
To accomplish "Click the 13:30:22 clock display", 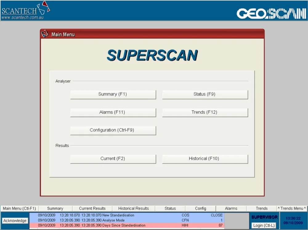I will [293, 218].
